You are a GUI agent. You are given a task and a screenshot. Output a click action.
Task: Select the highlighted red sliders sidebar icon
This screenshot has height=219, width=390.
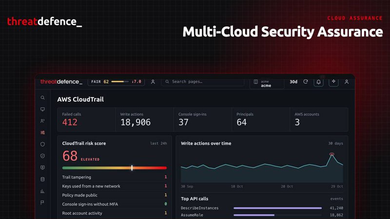tap(42, 132)
